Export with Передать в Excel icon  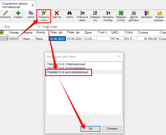coord(121,13)
